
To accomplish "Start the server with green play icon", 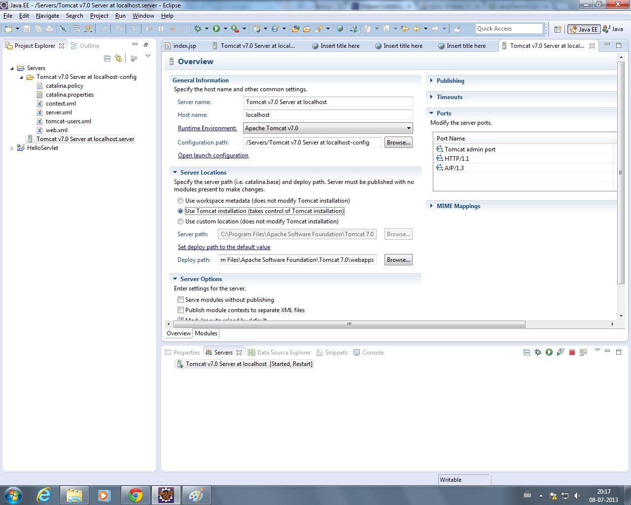I will tap(549, 352).
